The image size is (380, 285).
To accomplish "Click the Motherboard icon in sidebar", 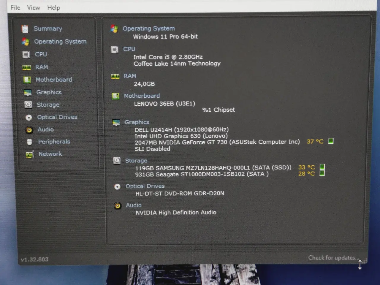I will (x=27, y=80).
